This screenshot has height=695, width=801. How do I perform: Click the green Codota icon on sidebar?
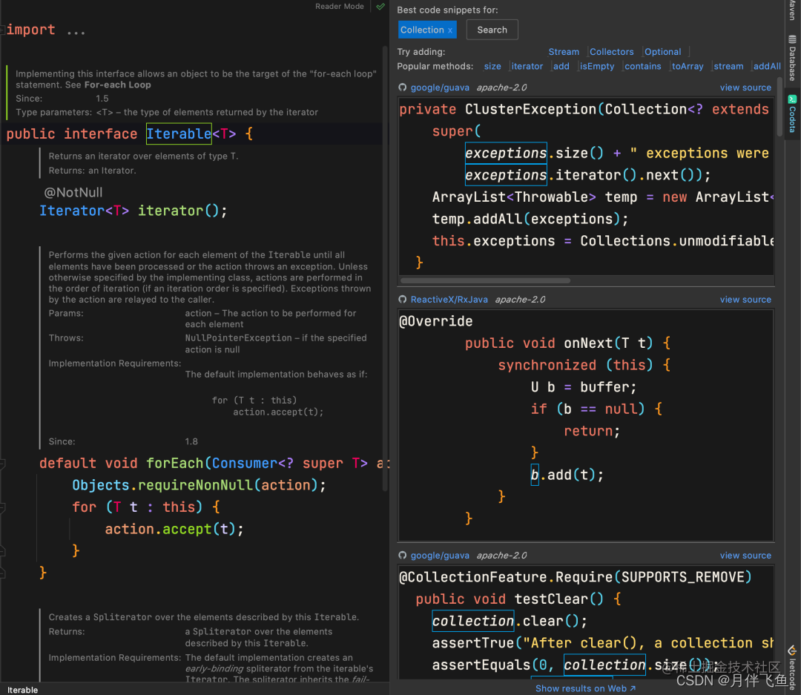pos(792,99)
